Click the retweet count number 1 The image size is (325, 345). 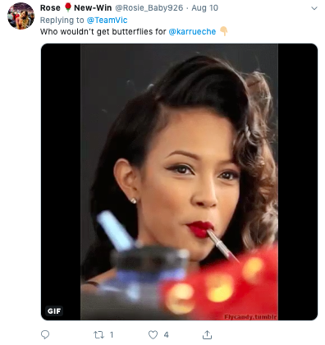[x=112, y=334]
